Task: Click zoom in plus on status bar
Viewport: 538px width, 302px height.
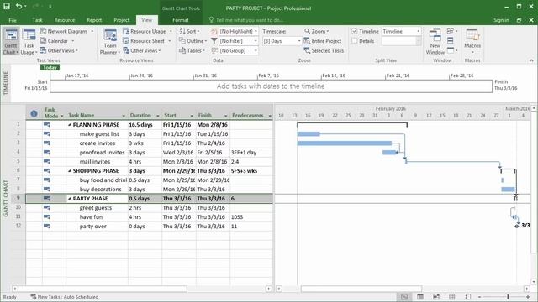Action: tap(528, 297)
